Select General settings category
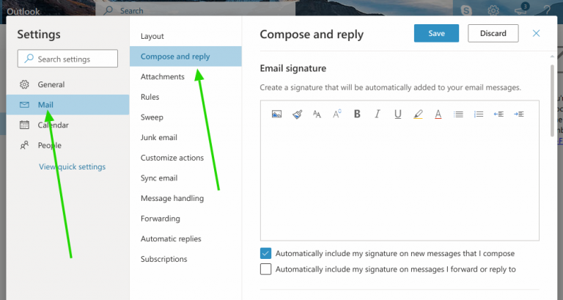563x300 pixels. pyautogui.click(x=67, y=84)
